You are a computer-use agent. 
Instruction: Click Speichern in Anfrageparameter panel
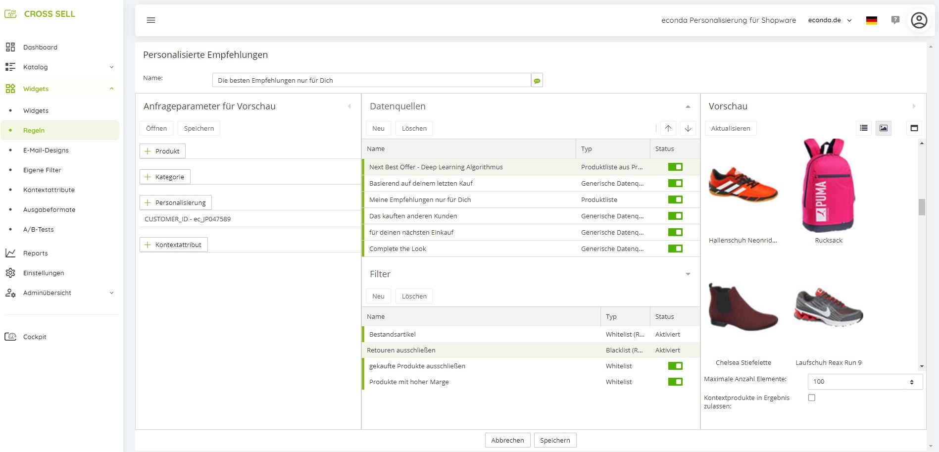pyautogui.click(x=199, y=128)
